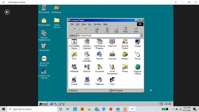Image resolution: width=199 pixels, height=112 pixels.
Task: Open the Multimedia applet
Action: coord(74,68)
